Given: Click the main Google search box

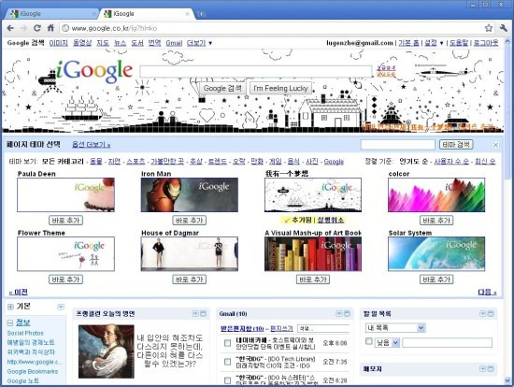Looking at the screenshot, I should 256,71.
